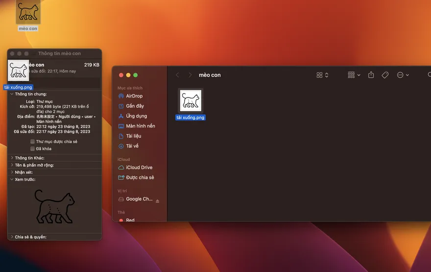
Task: Go back in Finder navigation
Action: pyautogui.click(x=178, y=75)
